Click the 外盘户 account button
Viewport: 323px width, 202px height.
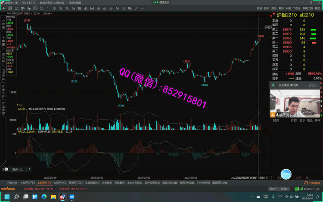pos(284,189)
